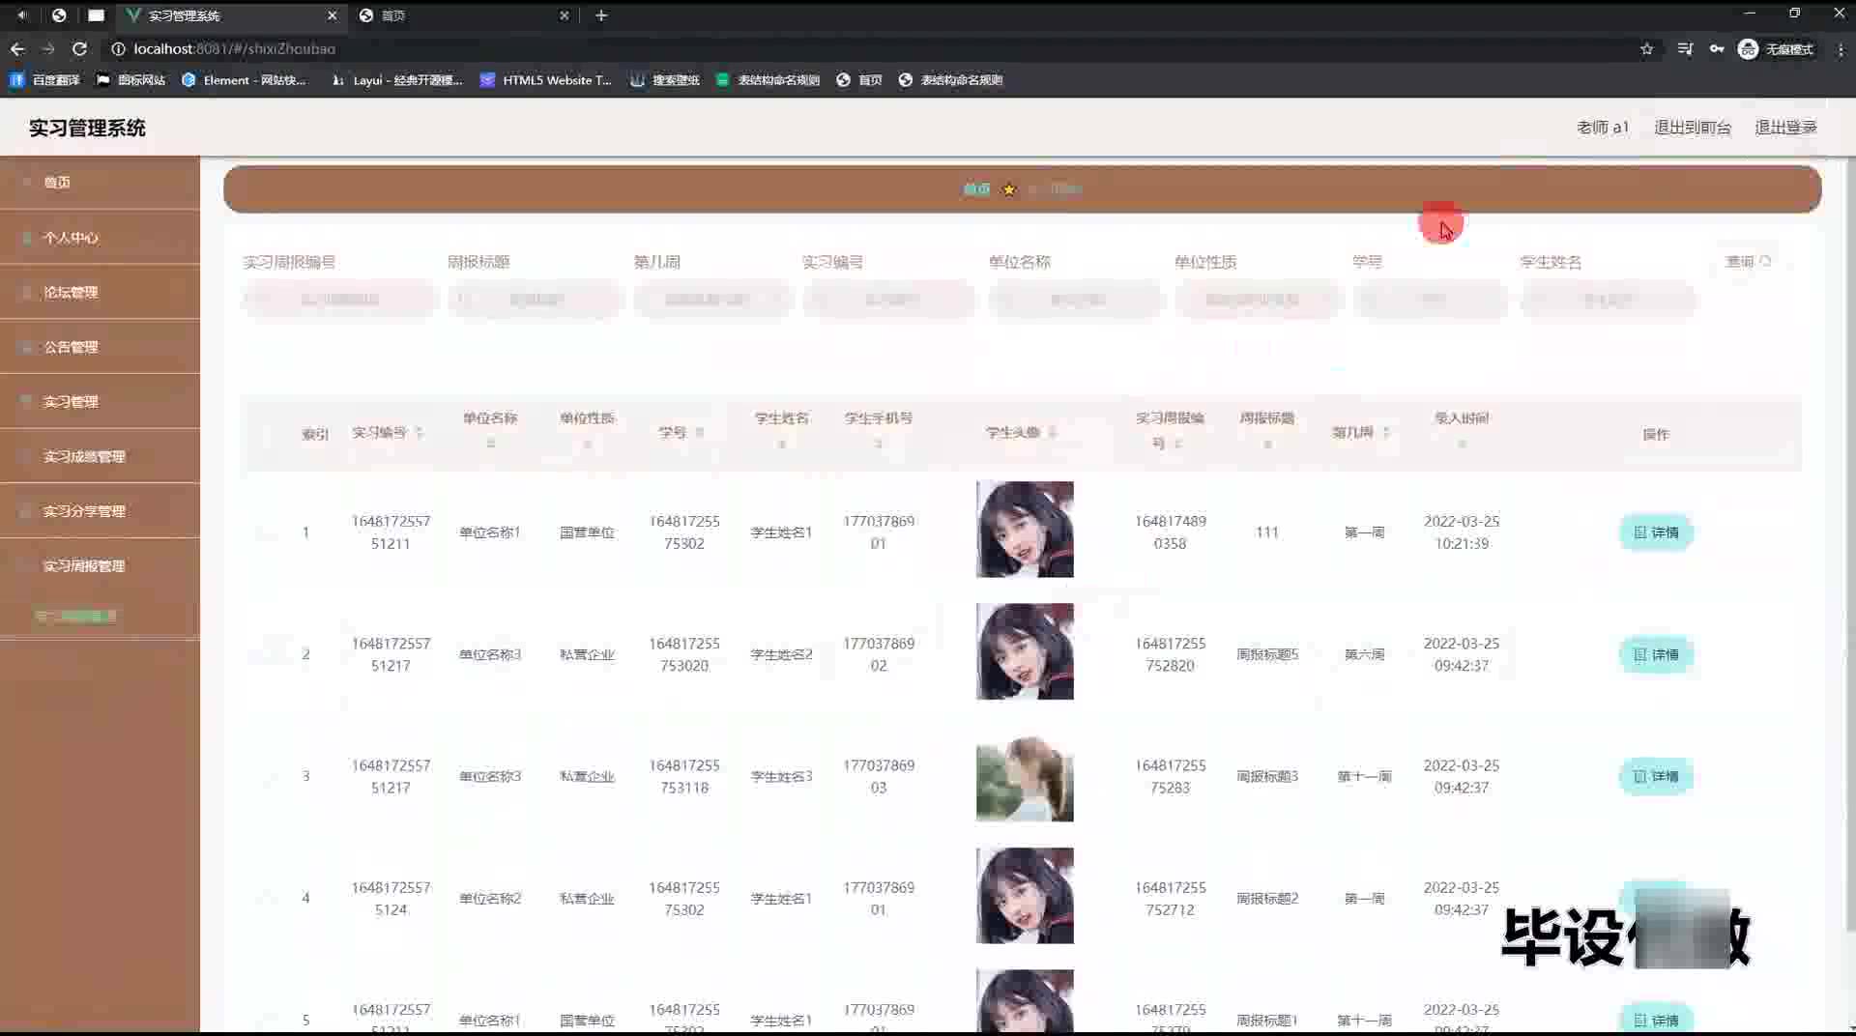1856x1036 pixels.
Task: Open 详情 for row 2 (周报标题5)
Action: (1656, 654)
